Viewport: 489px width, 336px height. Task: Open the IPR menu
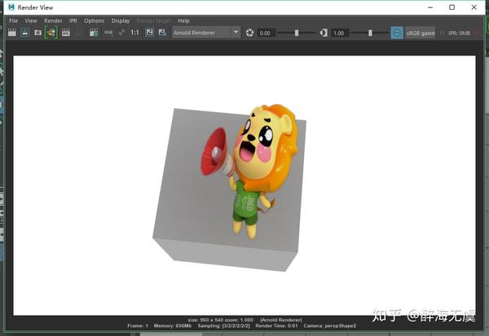point(73,21)
